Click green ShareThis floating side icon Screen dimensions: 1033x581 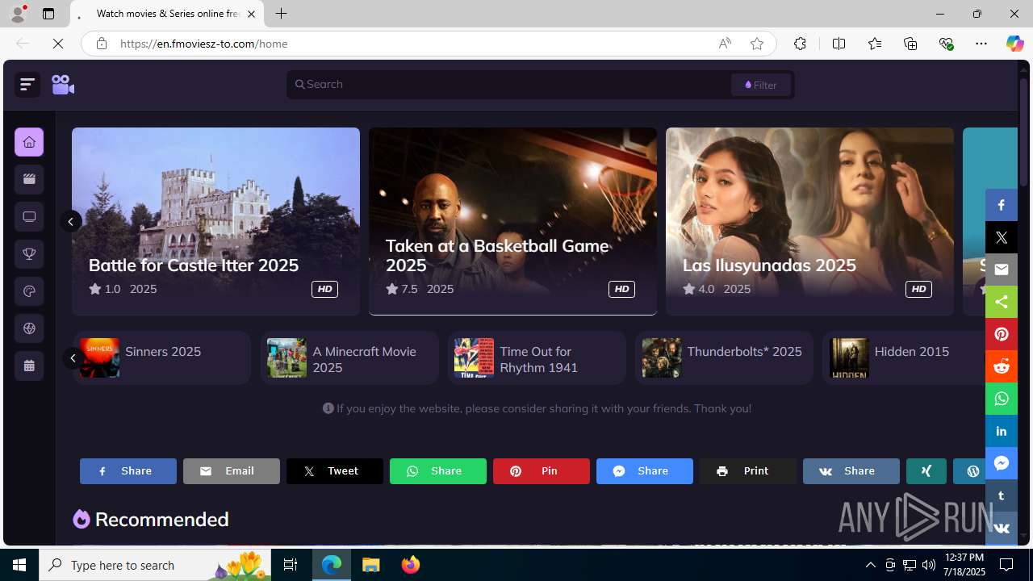pos(1001,302)
